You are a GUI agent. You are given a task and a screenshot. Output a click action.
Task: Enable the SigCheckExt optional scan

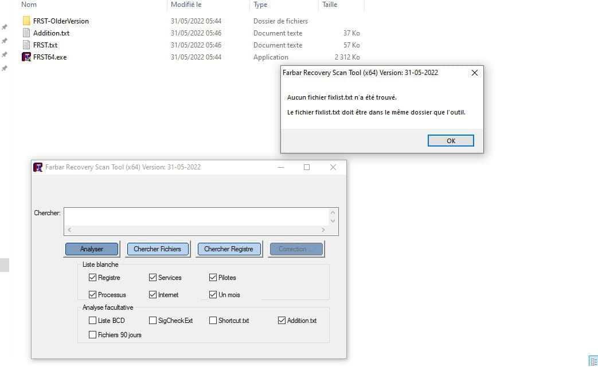153,321
